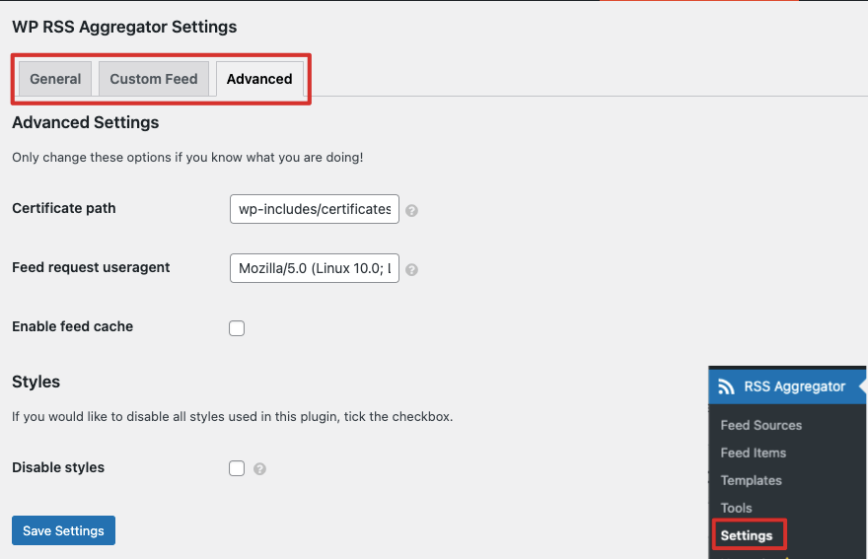Click the 'disable all styles' description text
Screen dimensions: 868x559
tap(233, 416)
